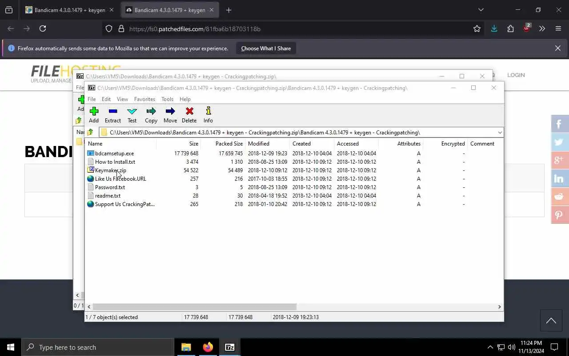Click the horizontal scrollbar thumb in 7-Zip
This screenshot has height=356, width=569.
pos(194,307)
